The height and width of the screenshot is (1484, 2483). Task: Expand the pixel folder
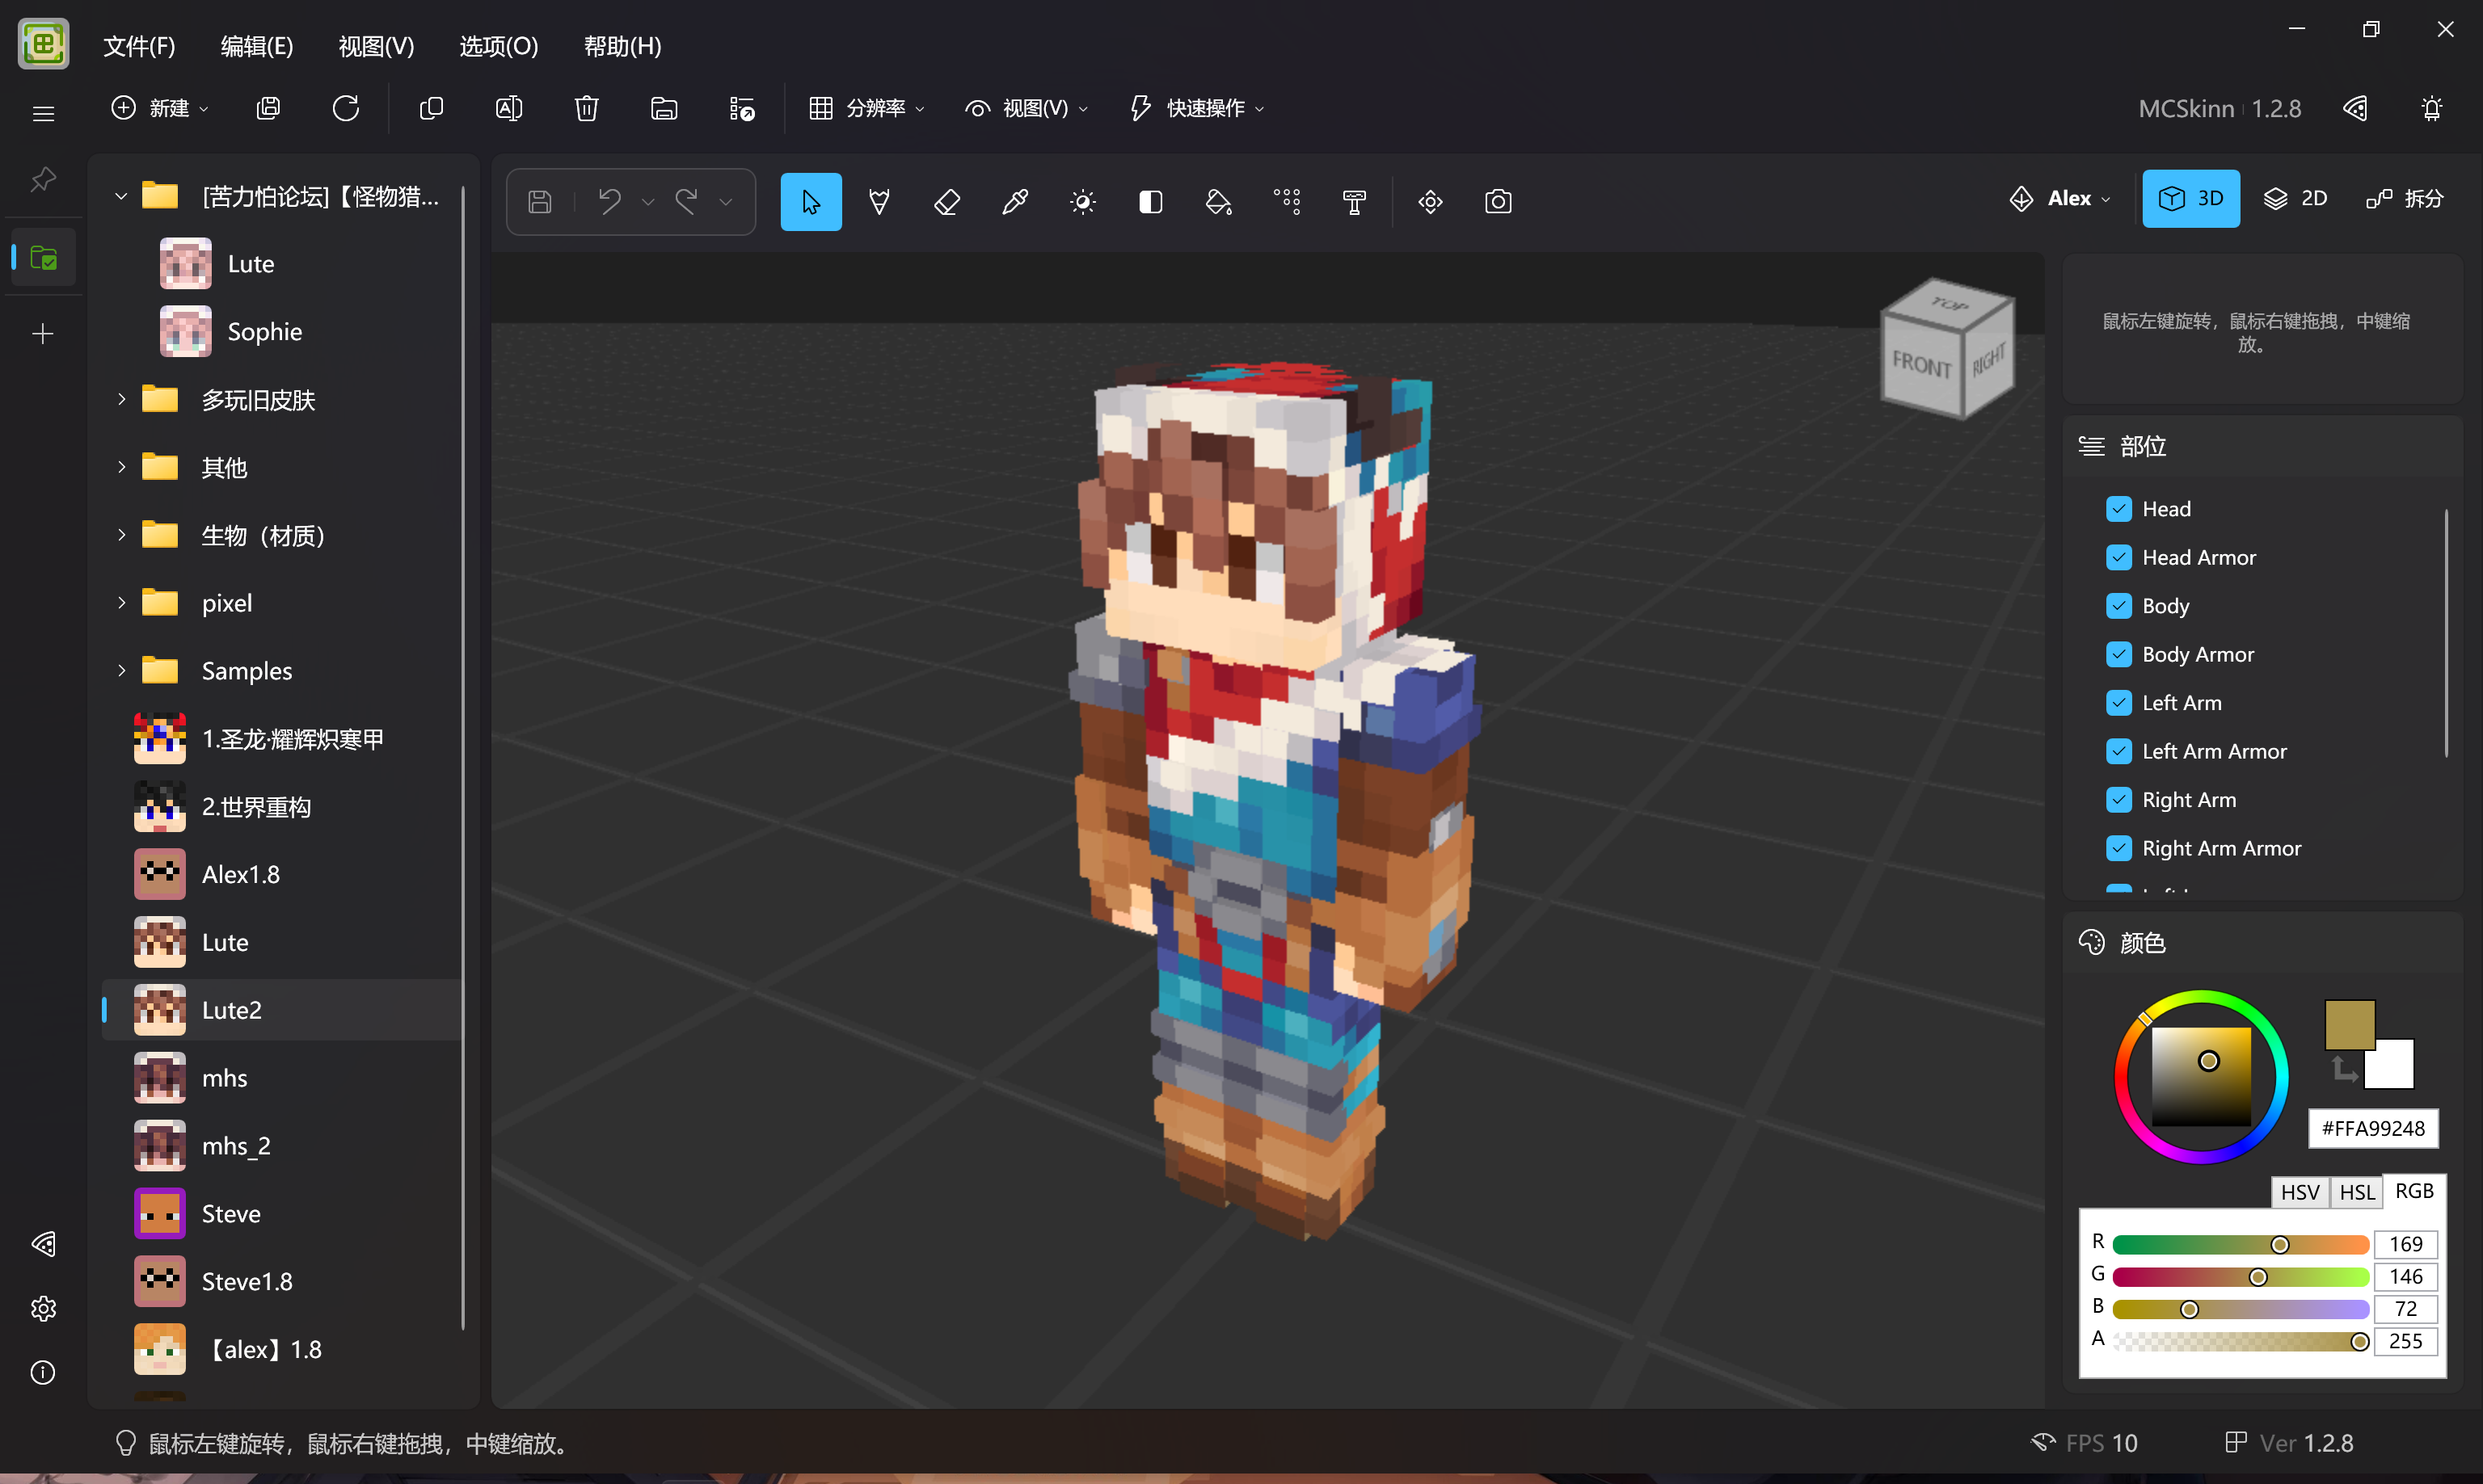(x=121, y=602)
